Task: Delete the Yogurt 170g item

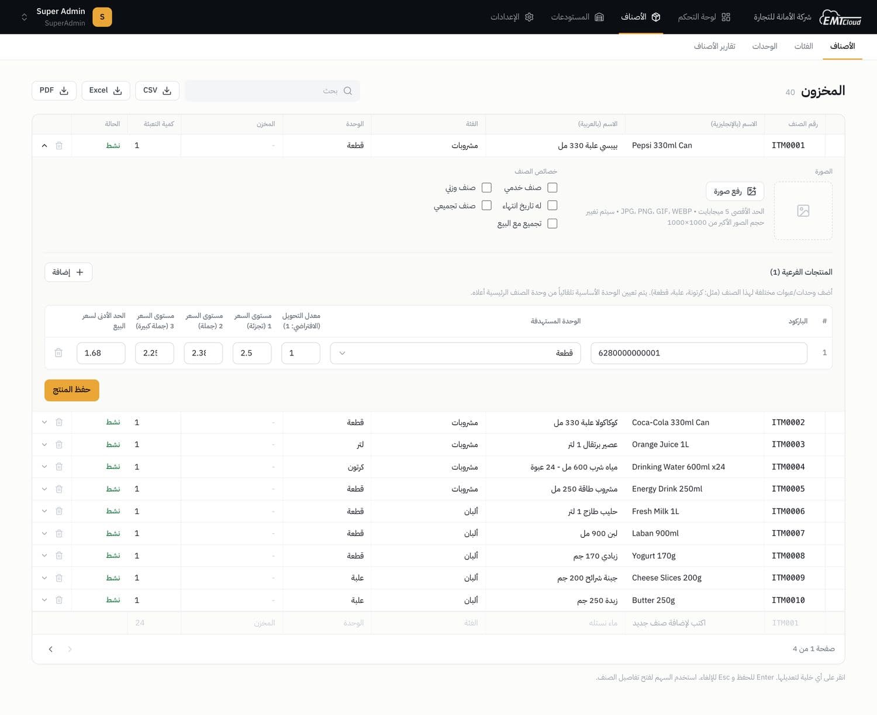Action: click(x=59, y=555)
